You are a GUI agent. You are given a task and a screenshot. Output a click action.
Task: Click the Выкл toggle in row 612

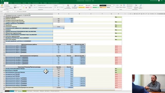(118, 46)
